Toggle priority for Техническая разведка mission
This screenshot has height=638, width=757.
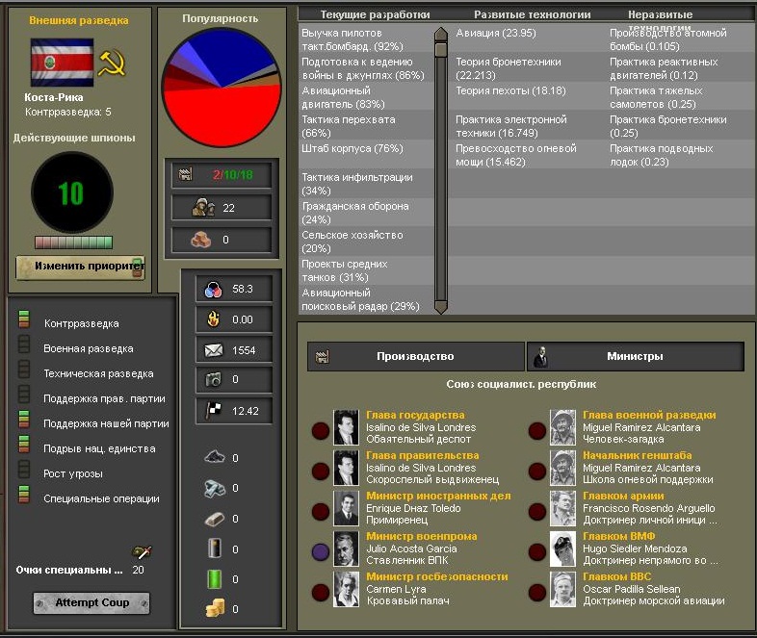tap(24, 370)
